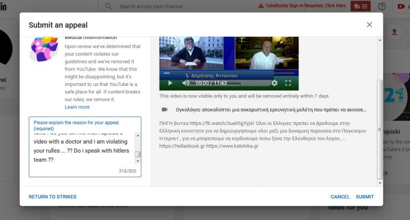The image size is (410, 220).
Task: Click dialog scrollbar down arrow
Action: [x=380, y=183]
